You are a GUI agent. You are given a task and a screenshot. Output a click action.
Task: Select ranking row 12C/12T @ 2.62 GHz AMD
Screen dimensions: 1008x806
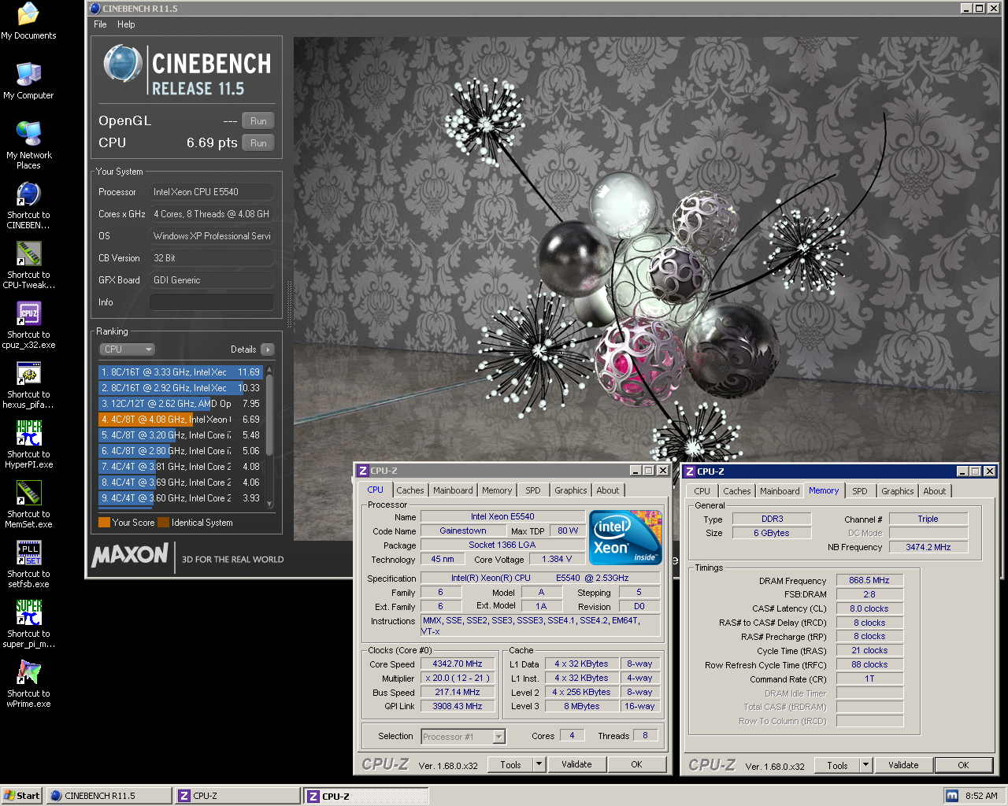[x=180, y=404]
